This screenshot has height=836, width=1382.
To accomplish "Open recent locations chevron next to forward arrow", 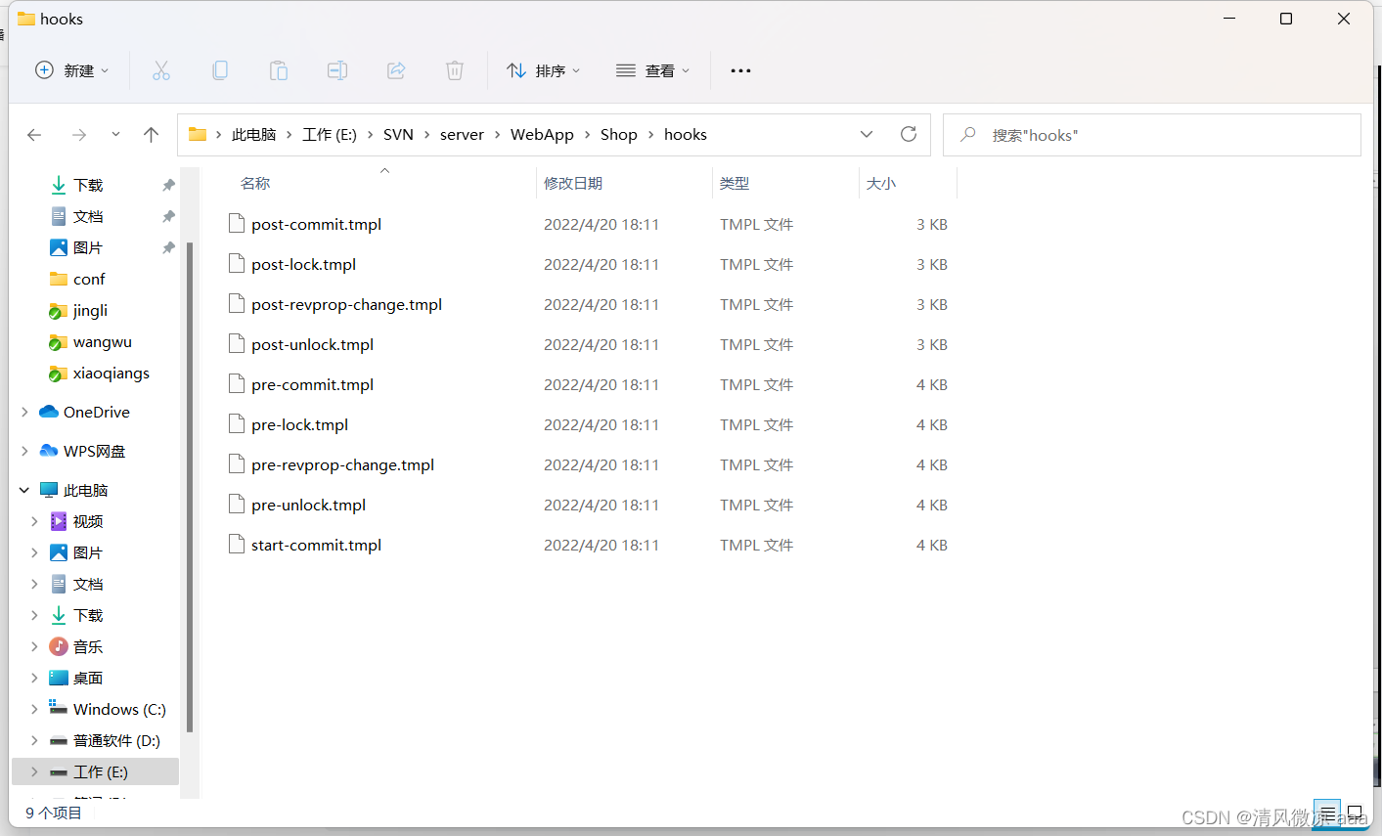I will [x=115, y=134].
